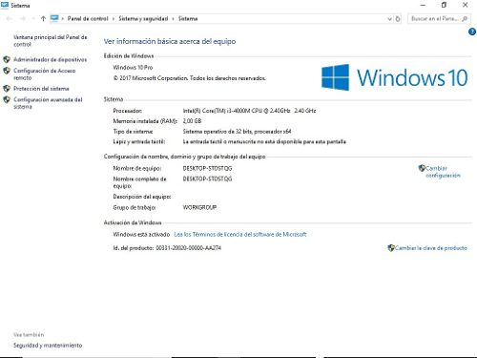Expand chevron after Sistema y seguridad breadcrumb
Image resolution: width=477 pixels, height=358 pixels.
[x=173, y=19]
